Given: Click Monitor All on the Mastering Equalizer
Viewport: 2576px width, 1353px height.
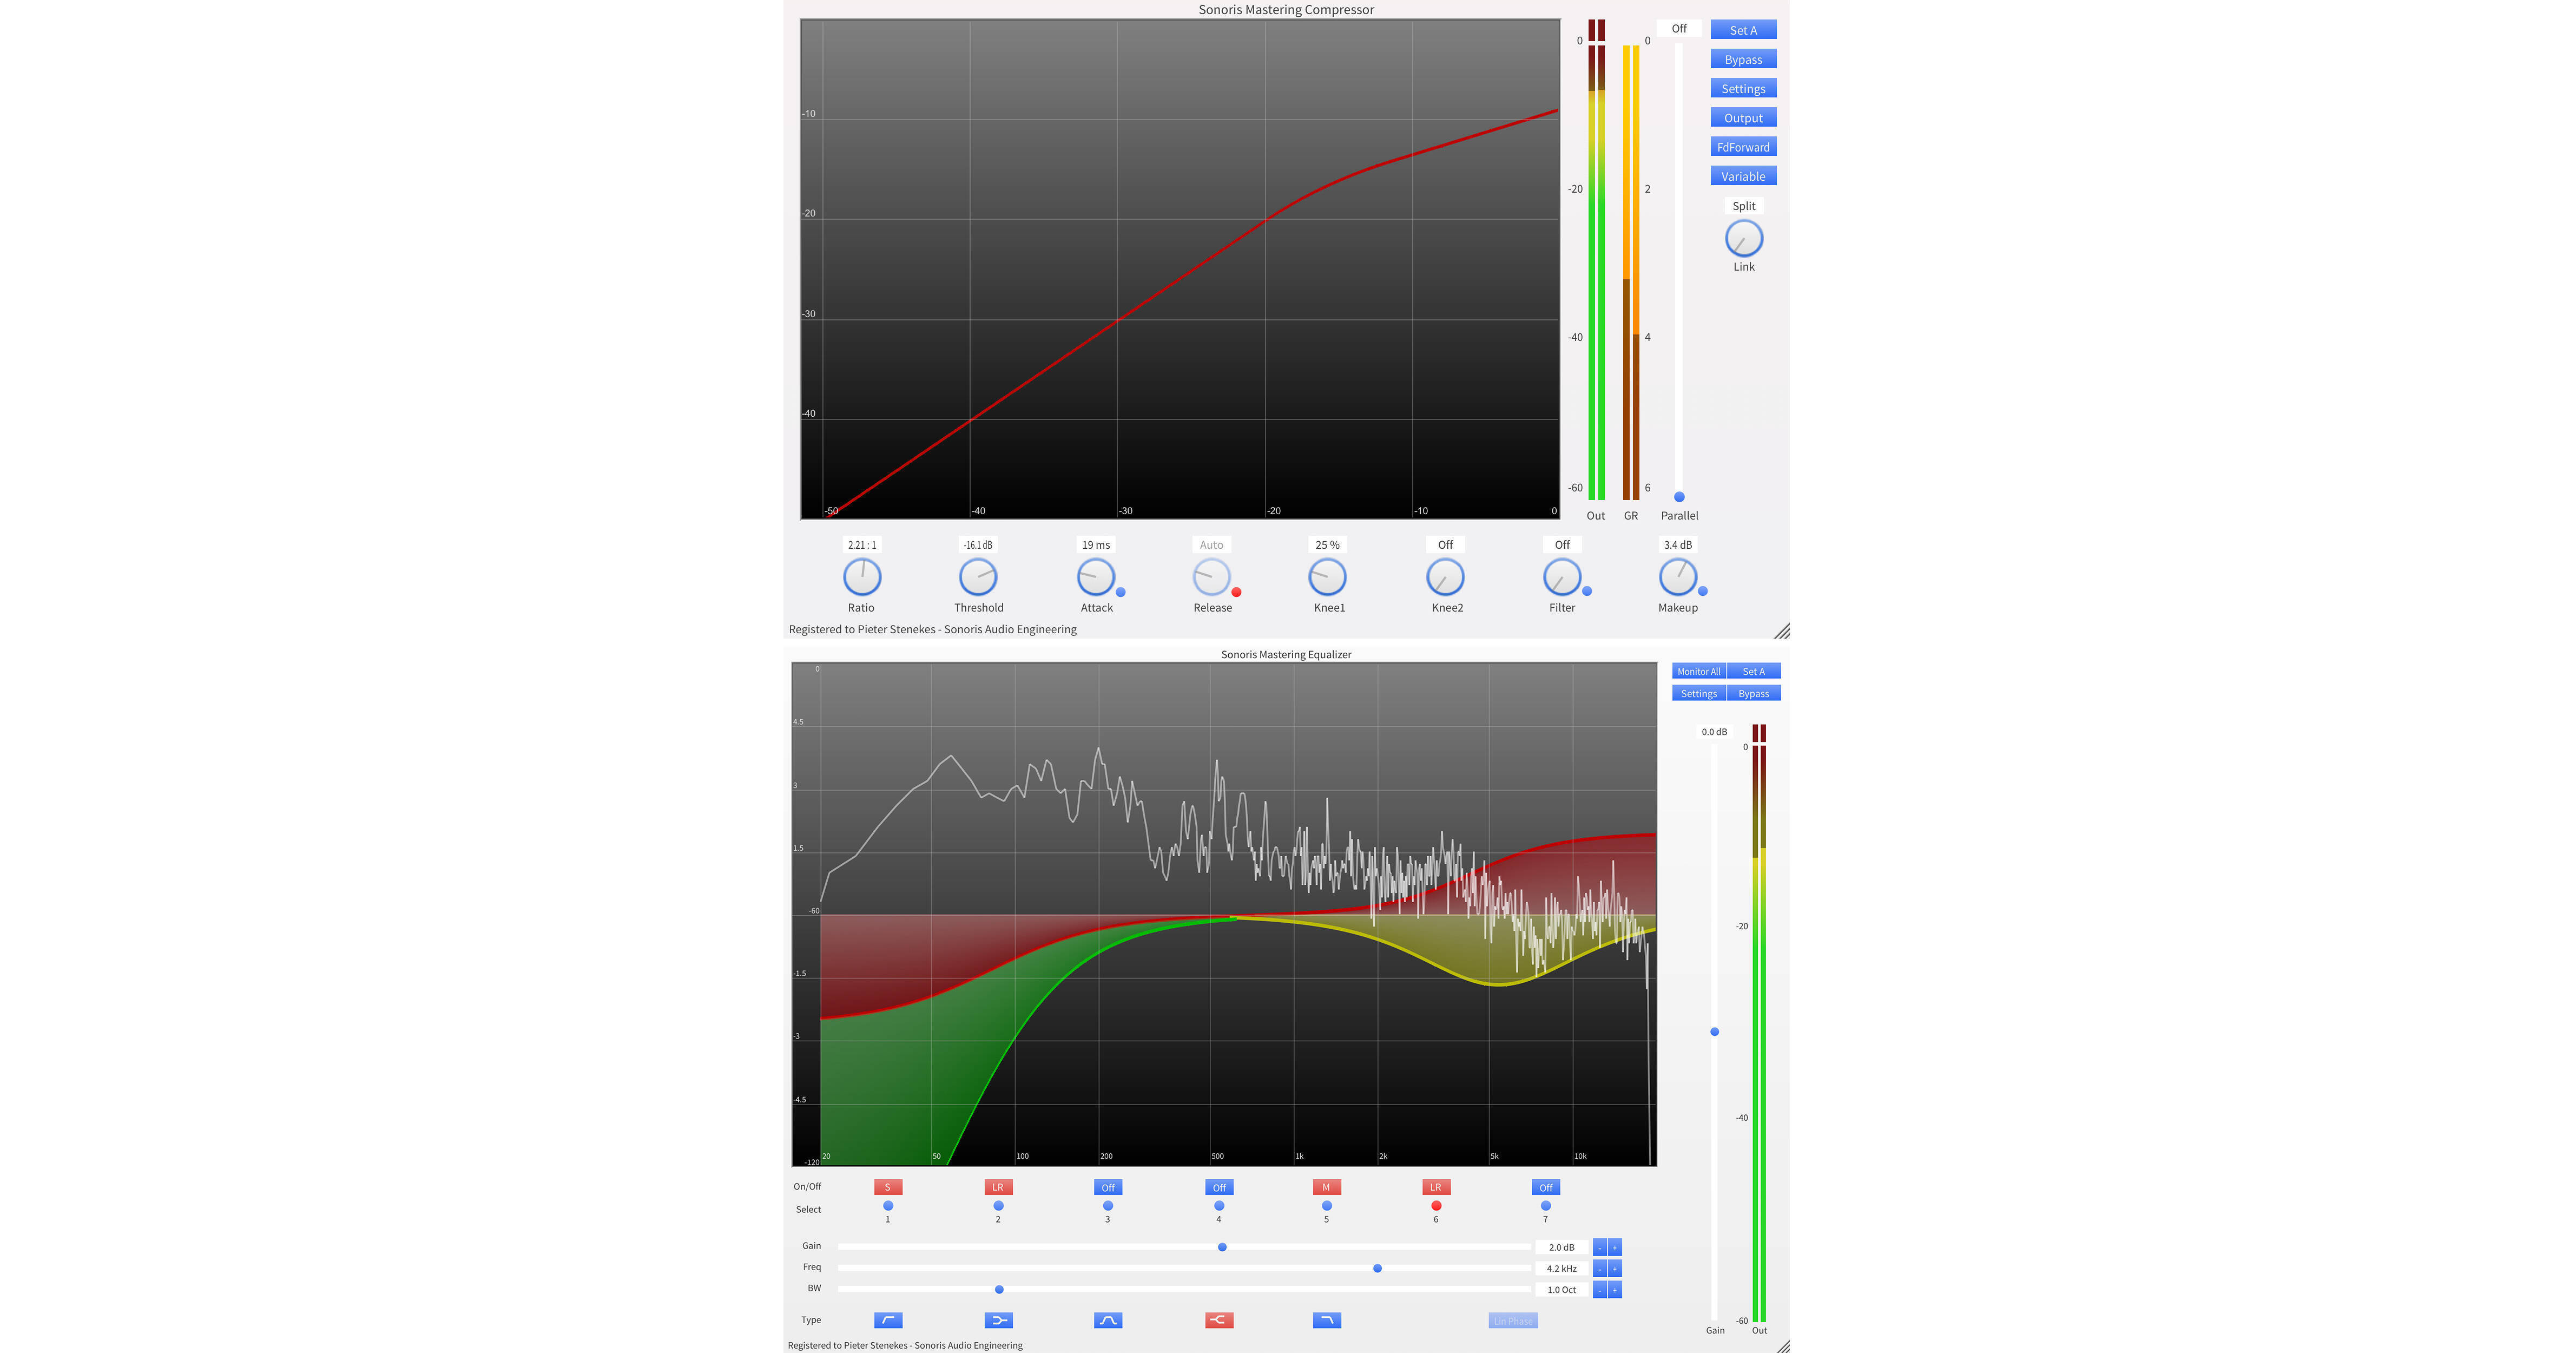Looking at the screenshot, I should [x=1698, y=671].
